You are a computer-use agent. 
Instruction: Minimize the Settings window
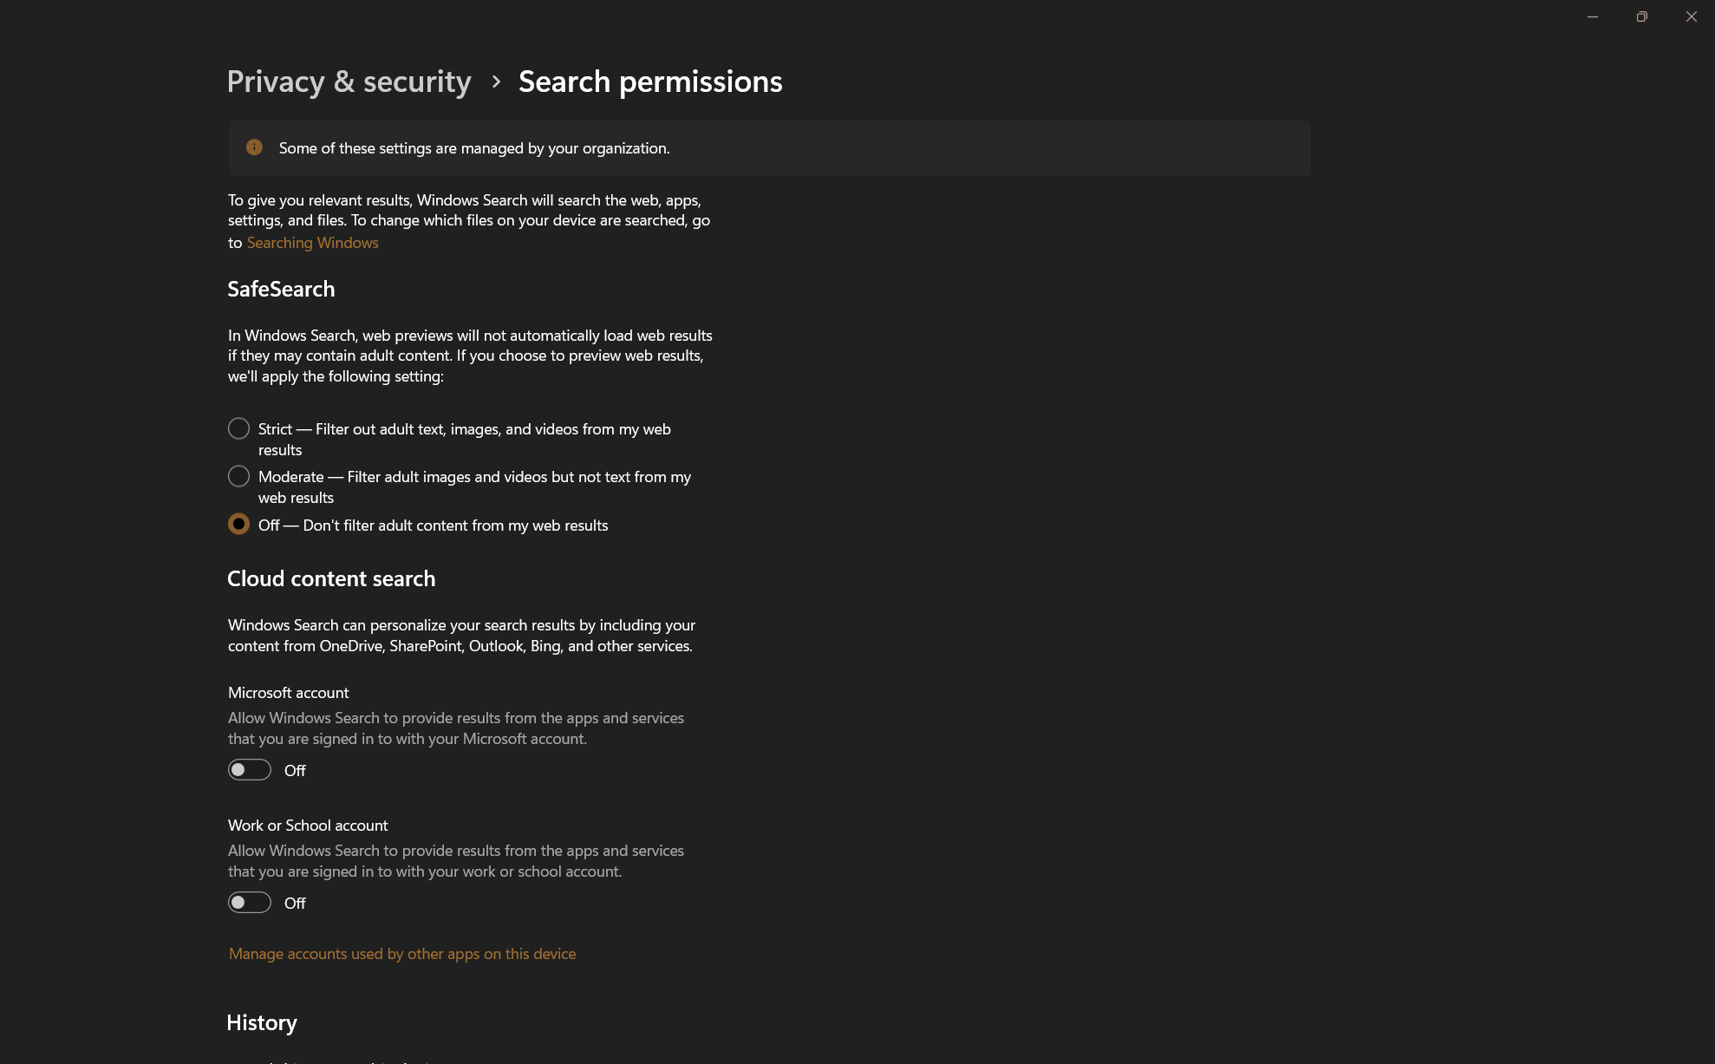pos(1593,16)
